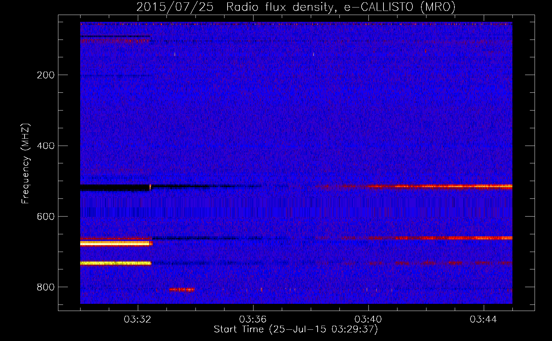
Task: Click the bright yellow emission band near 680 MHz
Action: (x=116, y=243)
